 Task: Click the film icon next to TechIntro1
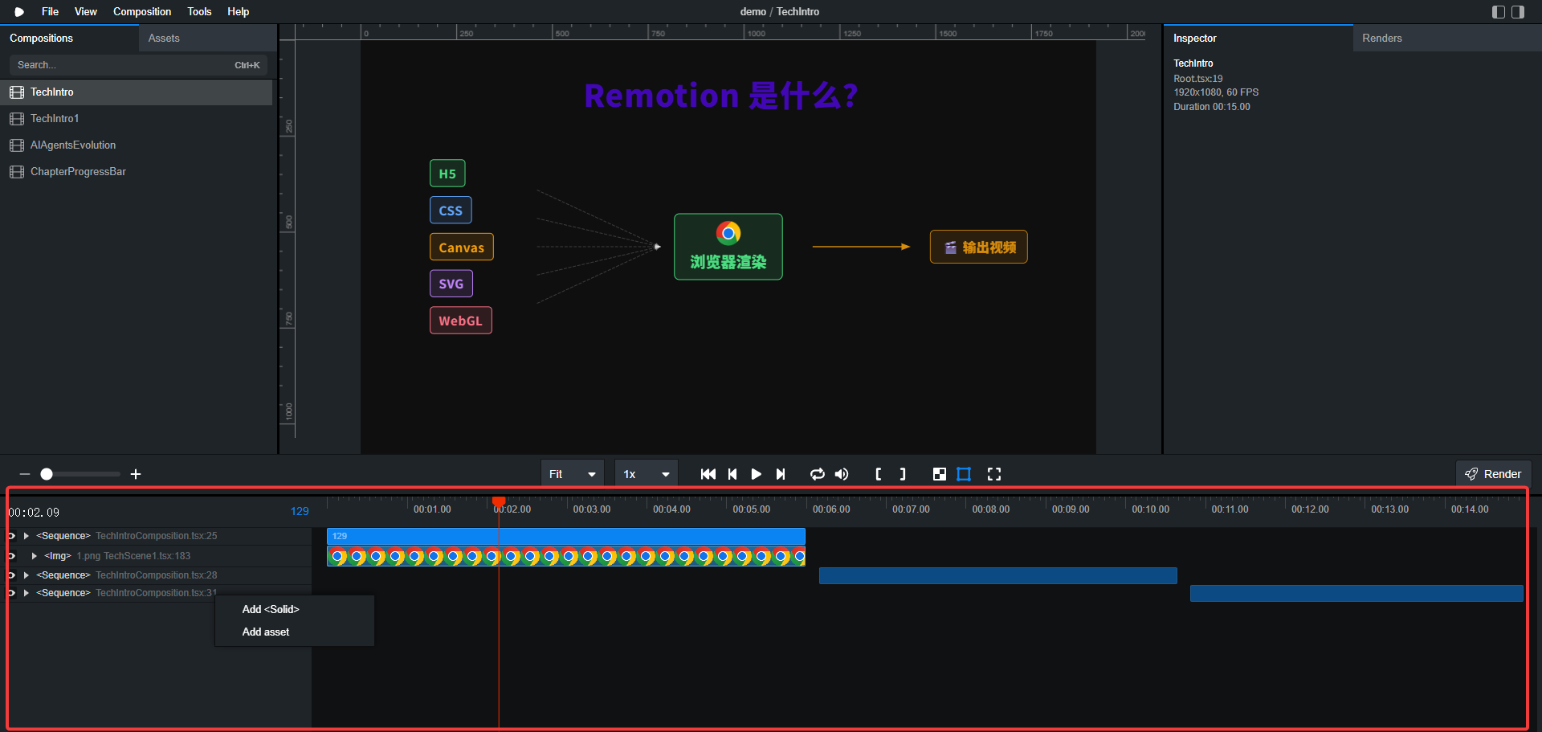pyautogui.click(x=17, y=119)
